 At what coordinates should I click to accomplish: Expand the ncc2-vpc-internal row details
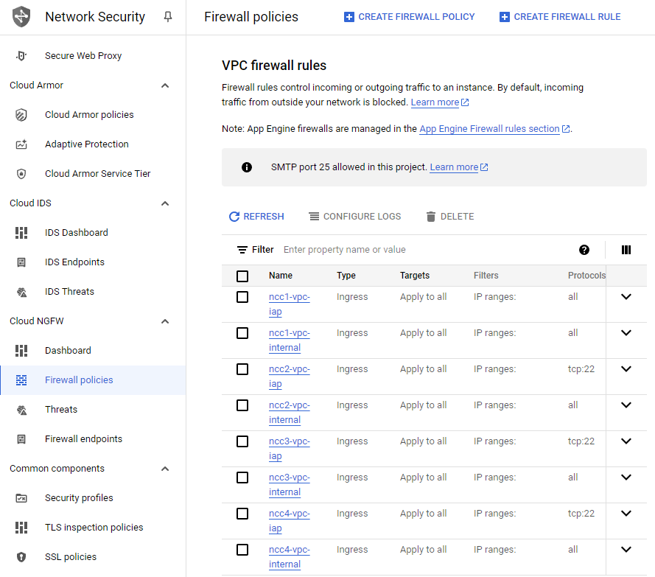point(626,405)
